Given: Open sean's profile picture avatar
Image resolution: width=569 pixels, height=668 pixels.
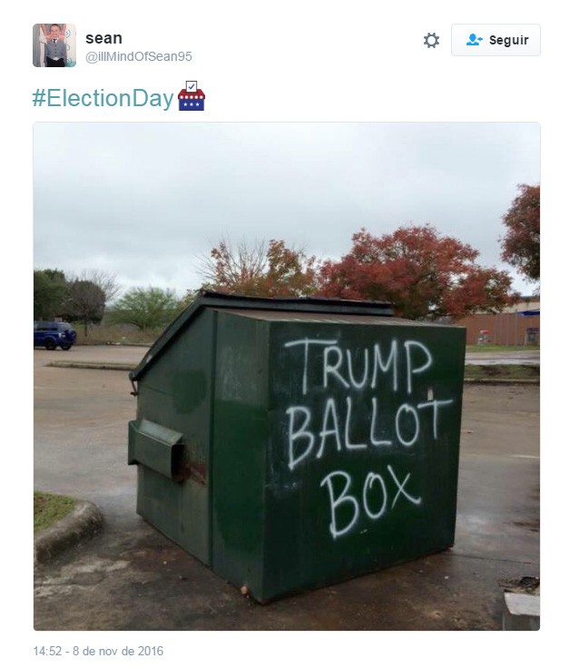Looking at the screenshot, I should coord(54,45).
